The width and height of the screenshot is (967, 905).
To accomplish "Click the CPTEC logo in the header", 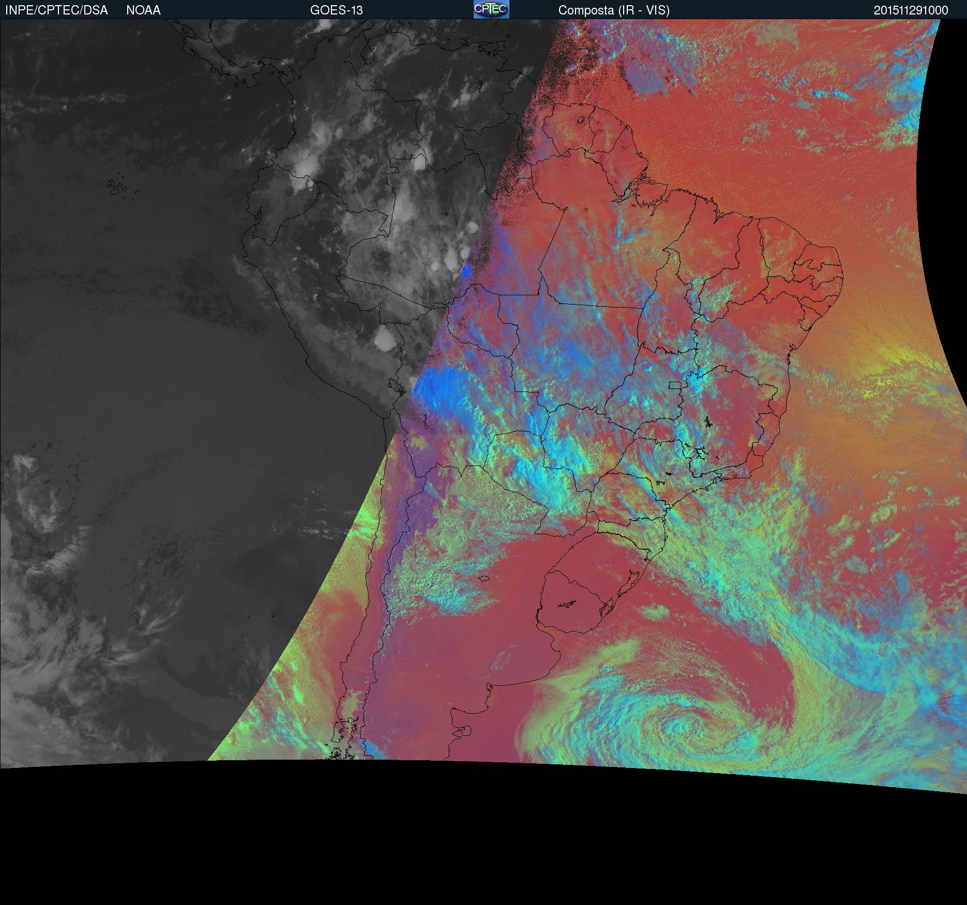I will tap(491, 9).
